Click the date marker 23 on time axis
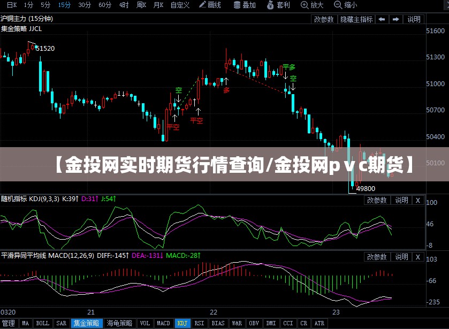Viewport: 449px width, 329px height. pyautogui.click(x=336, y=312)
